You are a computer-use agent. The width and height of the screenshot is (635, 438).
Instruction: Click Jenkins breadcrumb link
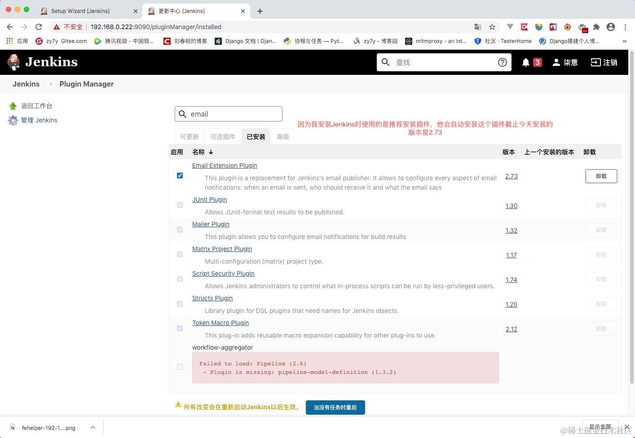tap(26, 84)
